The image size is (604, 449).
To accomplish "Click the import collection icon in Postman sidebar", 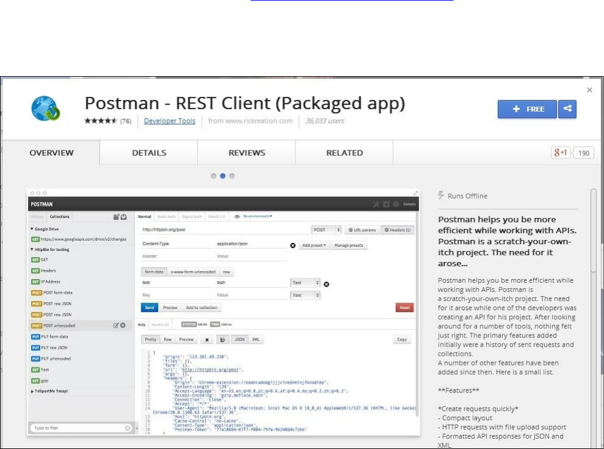I will click(124, 217).
